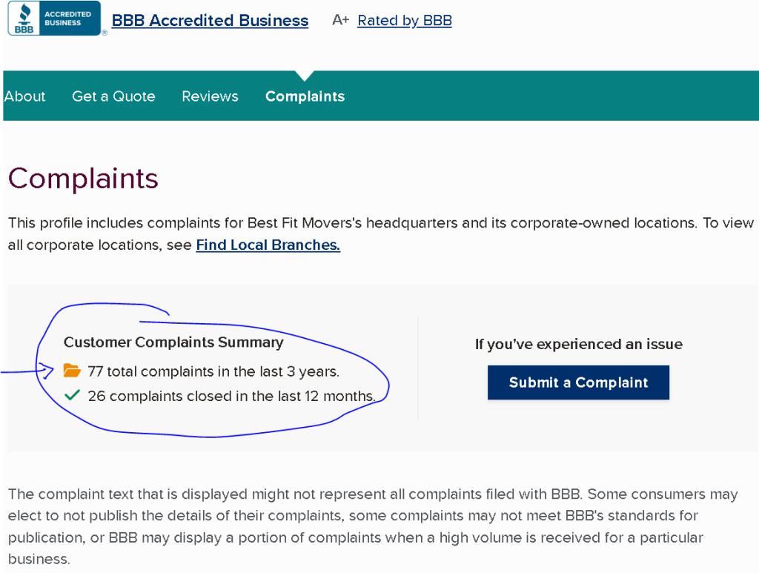Click the large Complaints page heading

point(83,179)
